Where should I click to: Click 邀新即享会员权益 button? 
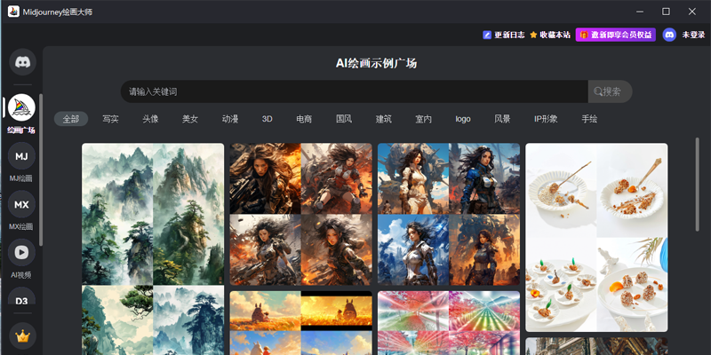pyautogui.click(x=616, y=35)
